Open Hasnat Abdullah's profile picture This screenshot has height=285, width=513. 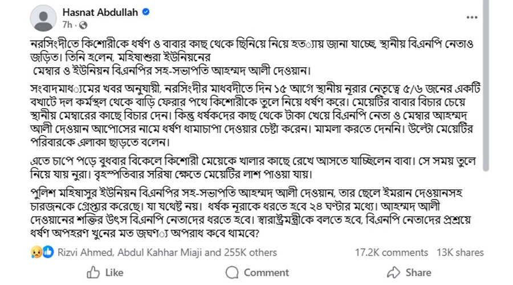pyautogui.click(x=45, y=18)
